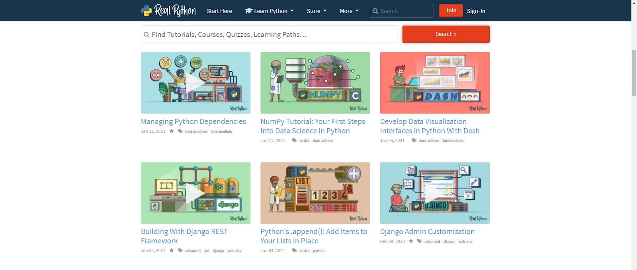Select data-science tag under Dash article
This screenshot has height=270, width=637.
point(429,141)
